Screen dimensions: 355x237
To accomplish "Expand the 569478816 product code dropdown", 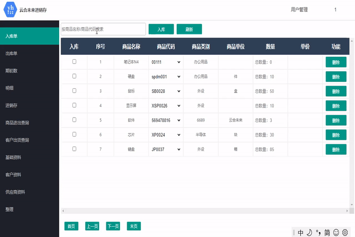I will 166,120.
